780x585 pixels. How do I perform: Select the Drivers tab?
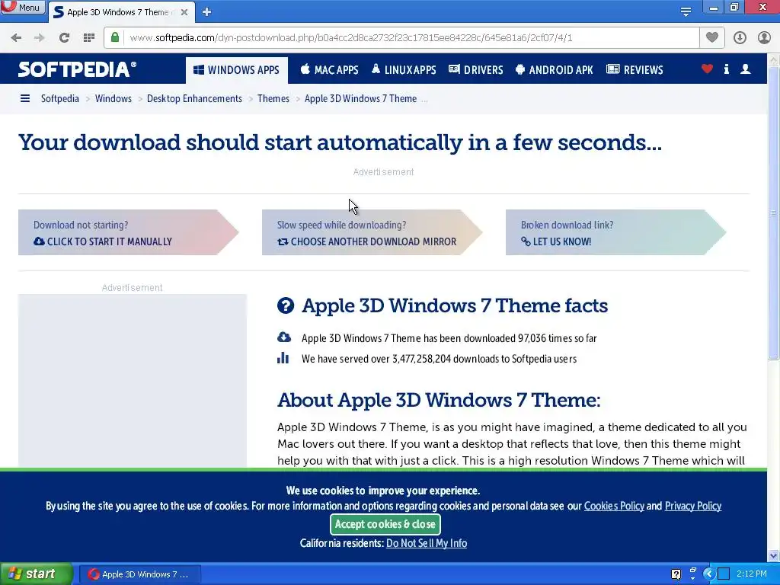[x=476, y=69]
